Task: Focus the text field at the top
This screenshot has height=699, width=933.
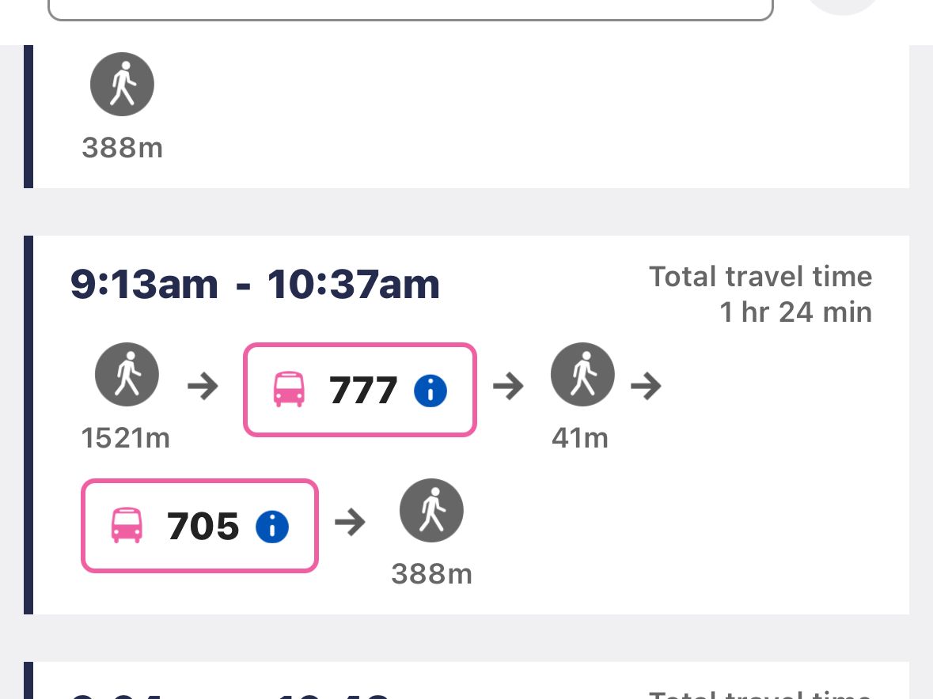Action: click(x=410, y=8)
